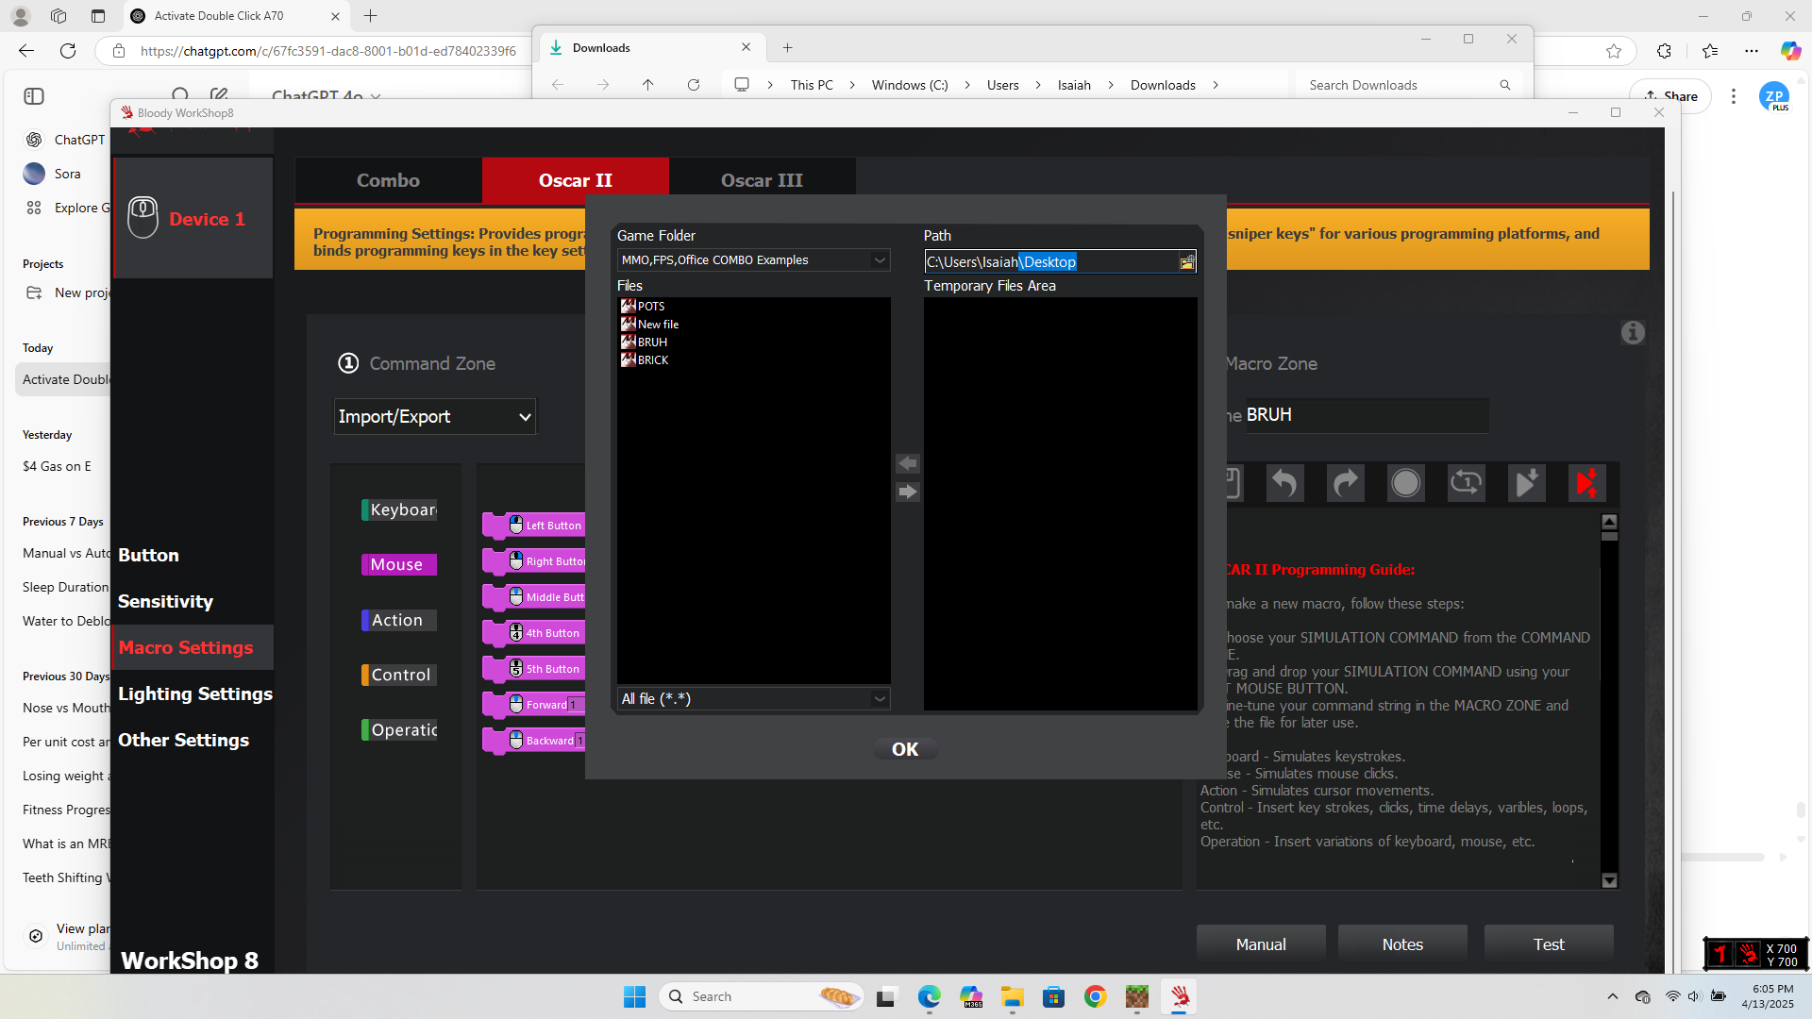The height and width of the screenshot is (1019, 1812).
Task: Select the POTS macro file
Action: pos(650,307)
